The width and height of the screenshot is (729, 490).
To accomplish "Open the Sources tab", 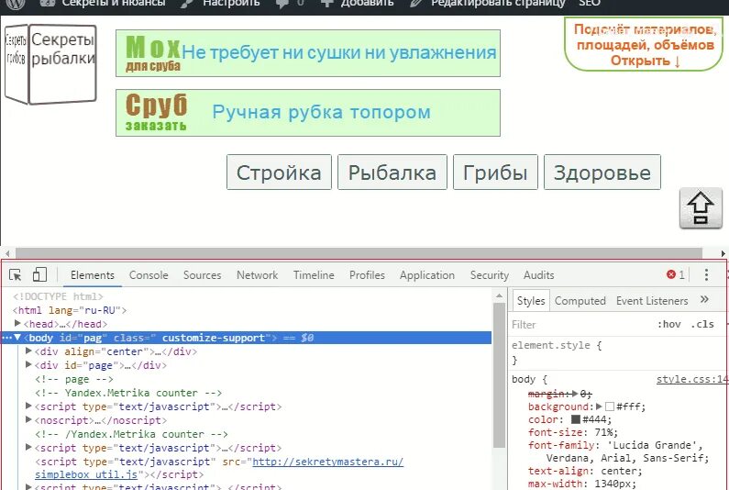I will (203, 275).
